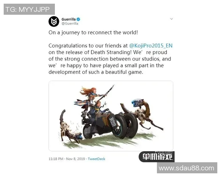Click Guerrilla's round profile avatar logo

coord(54,21)
